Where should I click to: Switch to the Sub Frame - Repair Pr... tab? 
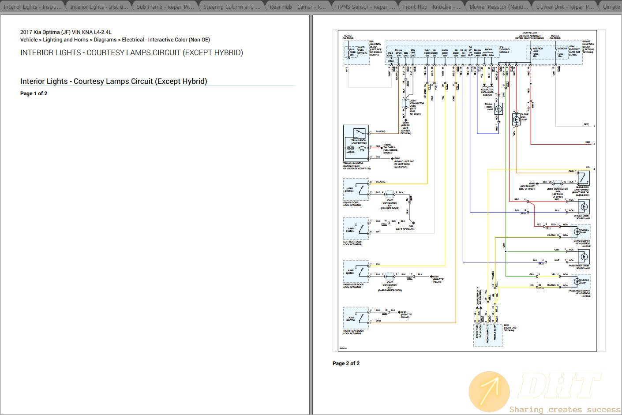pos(166,7)
